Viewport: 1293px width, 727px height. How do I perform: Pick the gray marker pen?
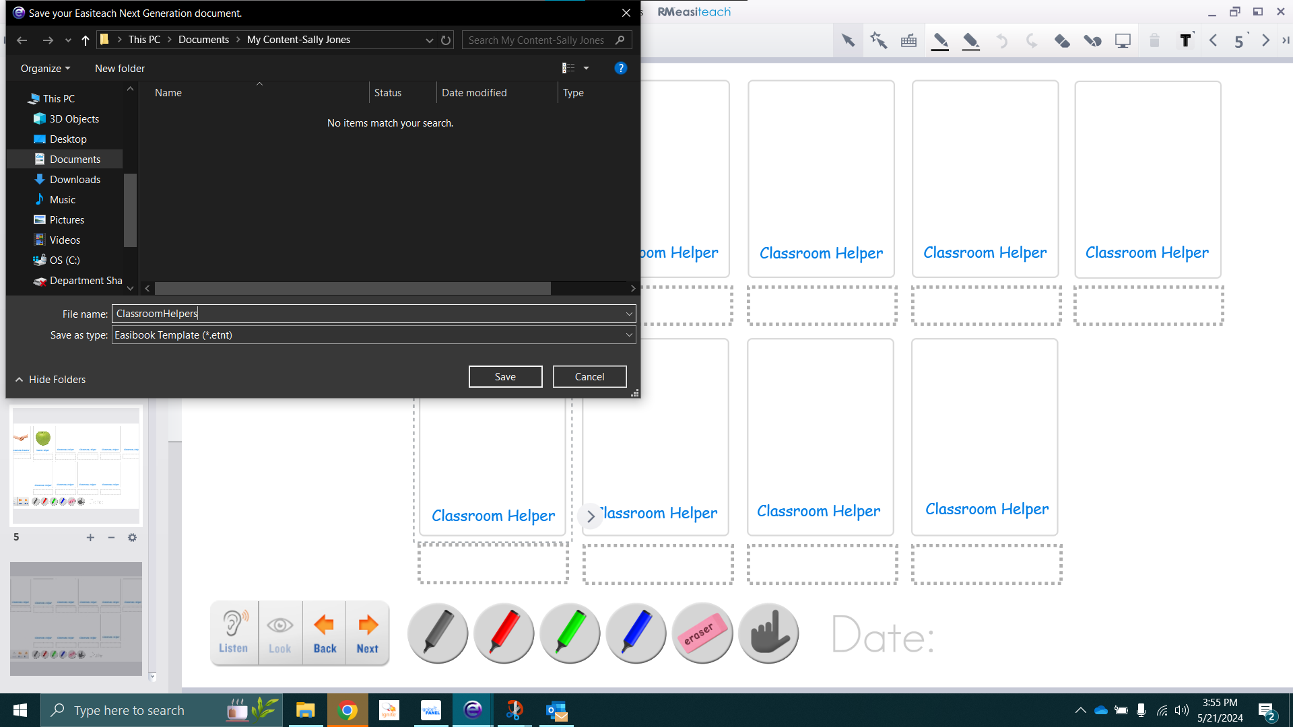[438, 633]
